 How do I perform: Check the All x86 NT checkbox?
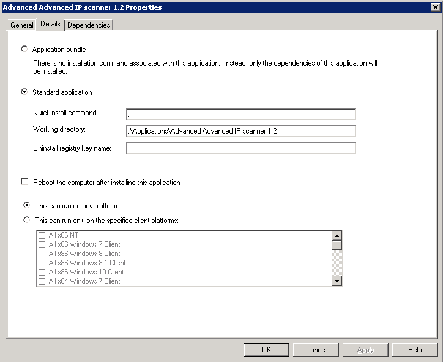tap(42, 235)
